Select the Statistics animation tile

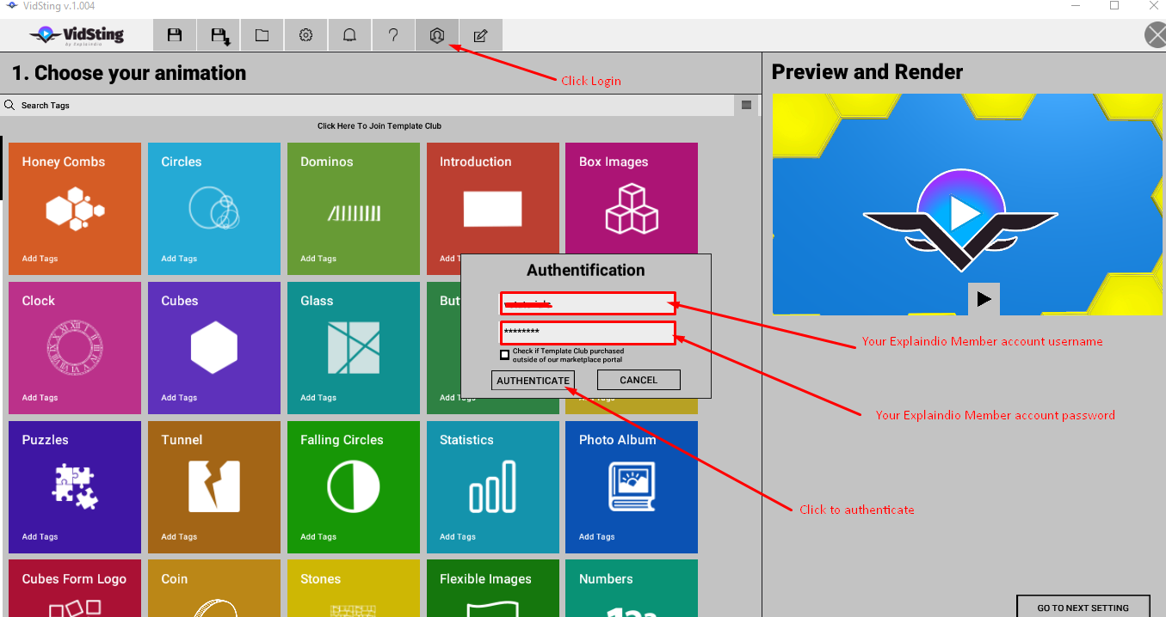click(493, 487)
